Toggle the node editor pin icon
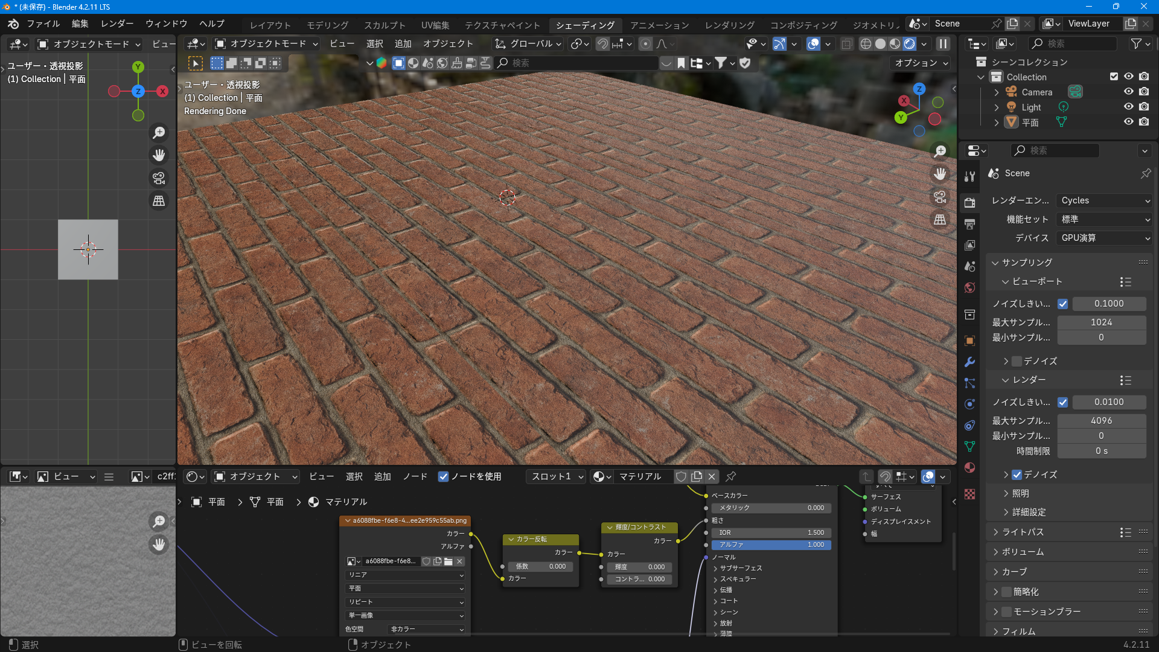This screenshot has width=1159, height=652. (730, 476)
